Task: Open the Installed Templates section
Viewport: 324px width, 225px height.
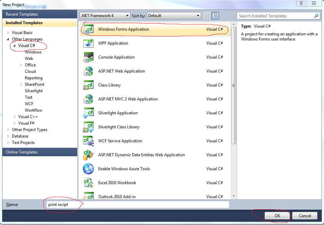Action: pos(40,23)
